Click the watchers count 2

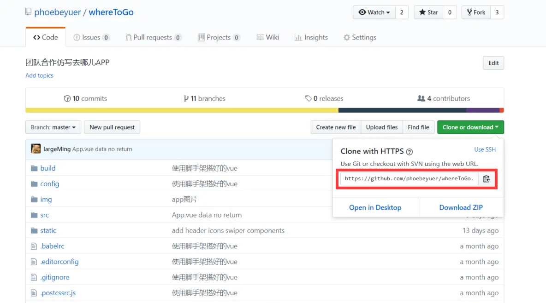pos(402,12)
